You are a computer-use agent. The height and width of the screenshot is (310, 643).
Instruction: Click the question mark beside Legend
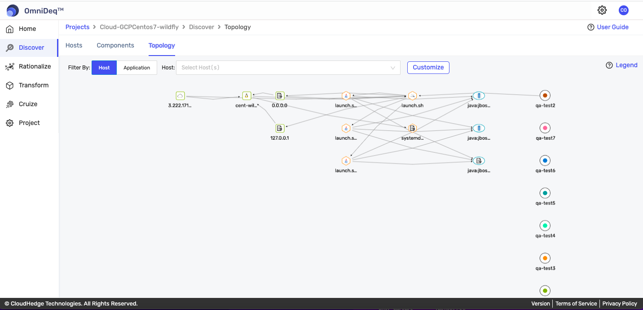pyautogui.click(x=609, y=65)
